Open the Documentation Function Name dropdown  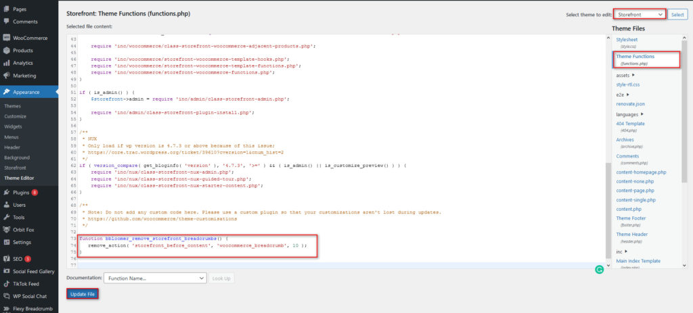155,278
